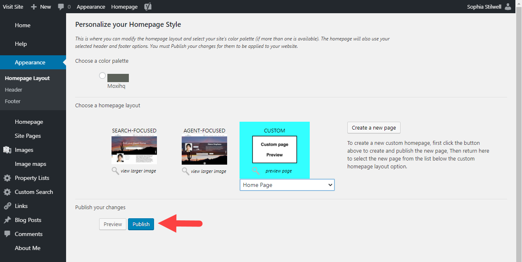This screenshot has width=522, height=262.
Task: Open the Home Page dropdown selector
Action: (287, 185)
